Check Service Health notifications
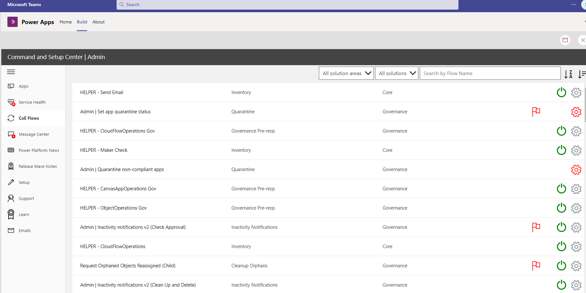Viewport: 586px width, 293px height. [x=31, y=102]
